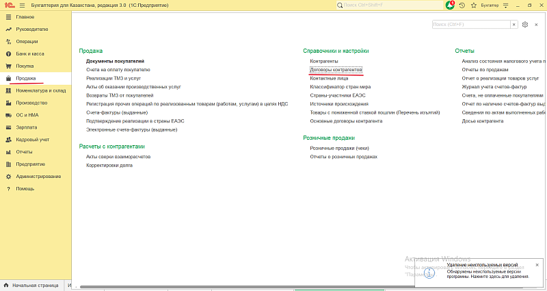The height and width of the screenshot is (291, 547).
Task: Click the Главное section icon
Action: coord(9,16)
